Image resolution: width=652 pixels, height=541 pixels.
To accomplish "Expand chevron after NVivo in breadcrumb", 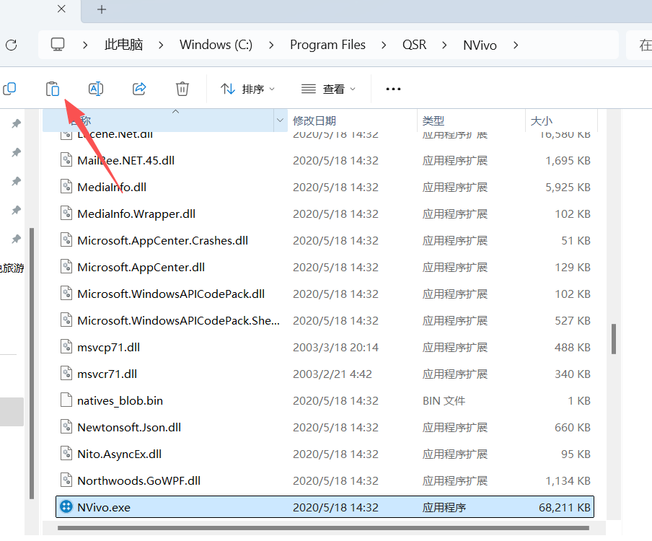I will click(515, 45).
